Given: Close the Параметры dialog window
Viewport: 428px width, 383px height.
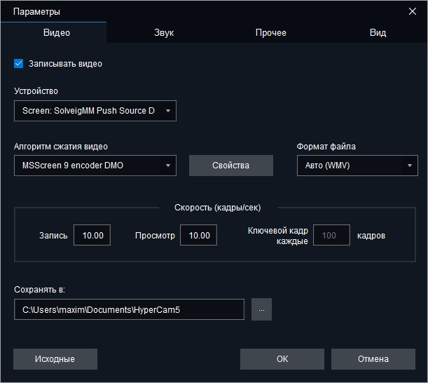Looking at the screenshot, I should coord(412,11).
